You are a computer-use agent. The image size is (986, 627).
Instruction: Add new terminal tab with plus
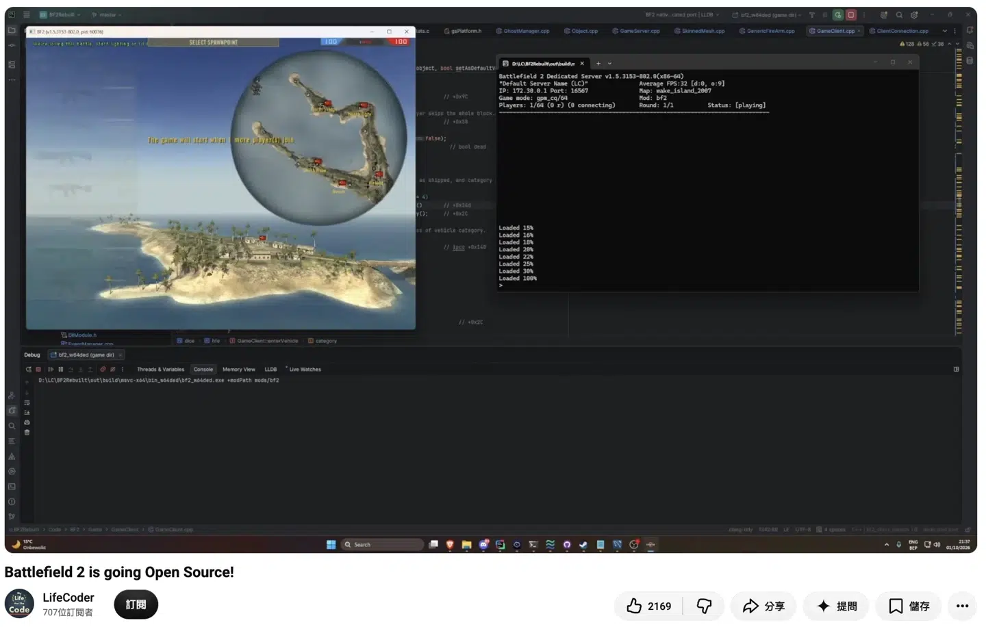(x=598, y=64)
